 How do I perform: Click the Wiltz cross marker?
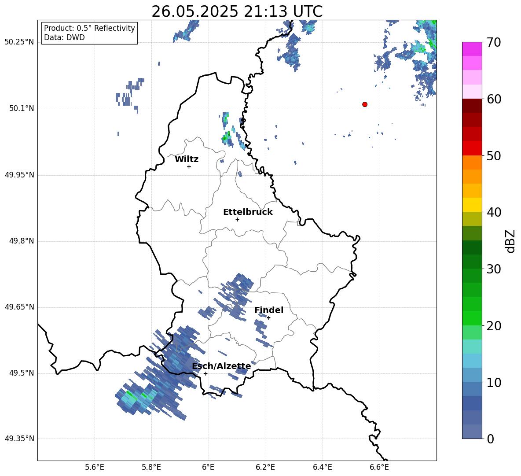pyautogui.click(x=189, y=166)
